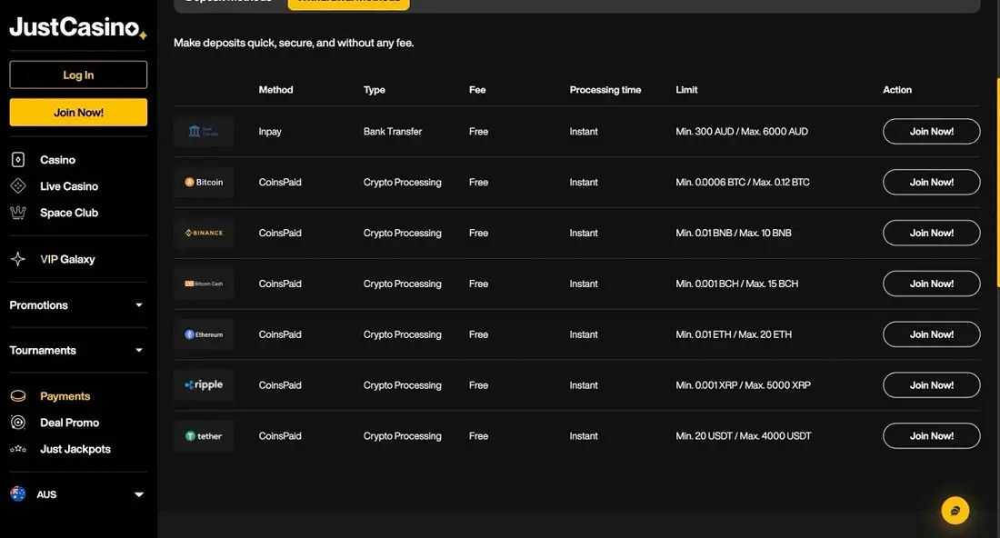Open the live chat bubble icon
1000x538 pixels.
tap(955, 511)
